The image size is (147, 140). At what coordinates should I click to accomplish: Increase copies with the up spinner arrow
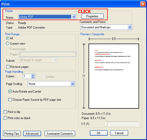click(x=33, y=75)
